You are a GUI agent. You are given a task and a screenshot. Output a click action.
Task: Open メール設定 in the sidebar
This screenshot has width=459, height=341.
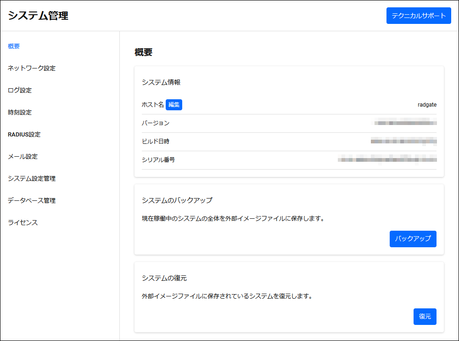pyautogui.click(x=22, y=156)
